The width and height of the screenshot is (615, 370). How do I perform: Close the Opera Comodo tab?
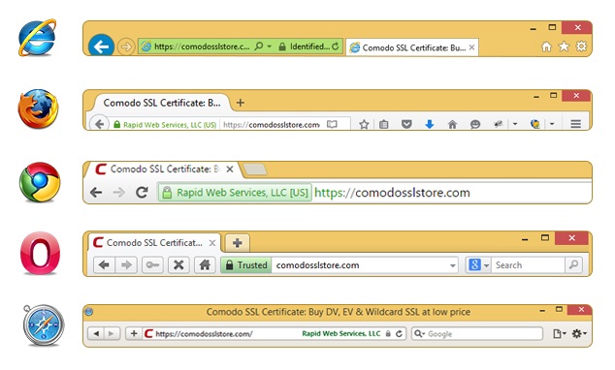212,243
